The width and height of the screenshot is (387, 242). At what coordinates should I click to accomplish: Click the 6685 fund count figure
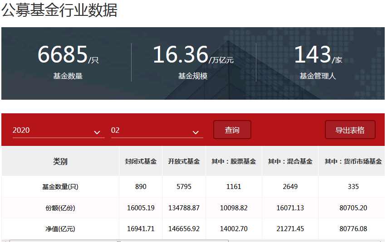63,54
